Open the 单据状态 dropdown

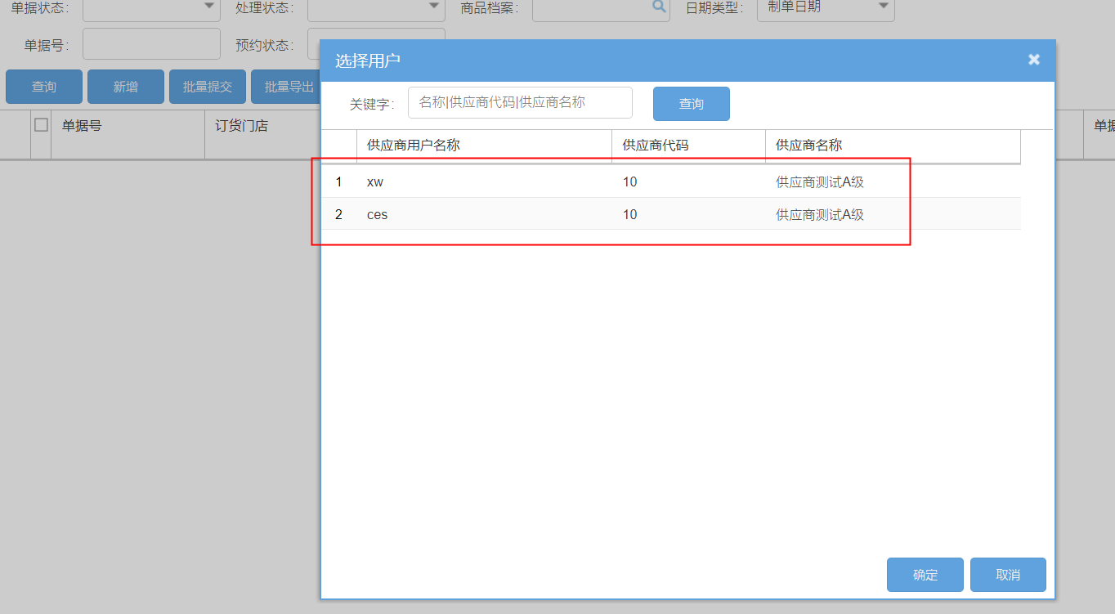pos(208,7)
